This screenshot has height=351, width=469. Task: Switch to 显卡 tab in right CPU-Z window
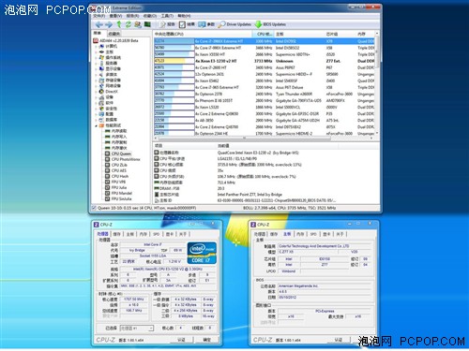[x=326, y=234]
